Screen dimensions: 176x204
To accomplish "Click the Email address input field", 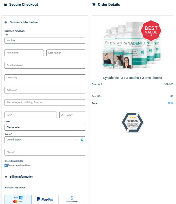I will (x=45, y=65).
